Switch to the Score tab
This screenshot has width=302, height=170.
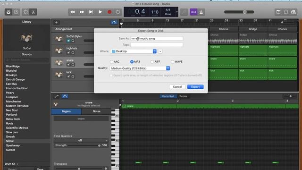(183, 96)
